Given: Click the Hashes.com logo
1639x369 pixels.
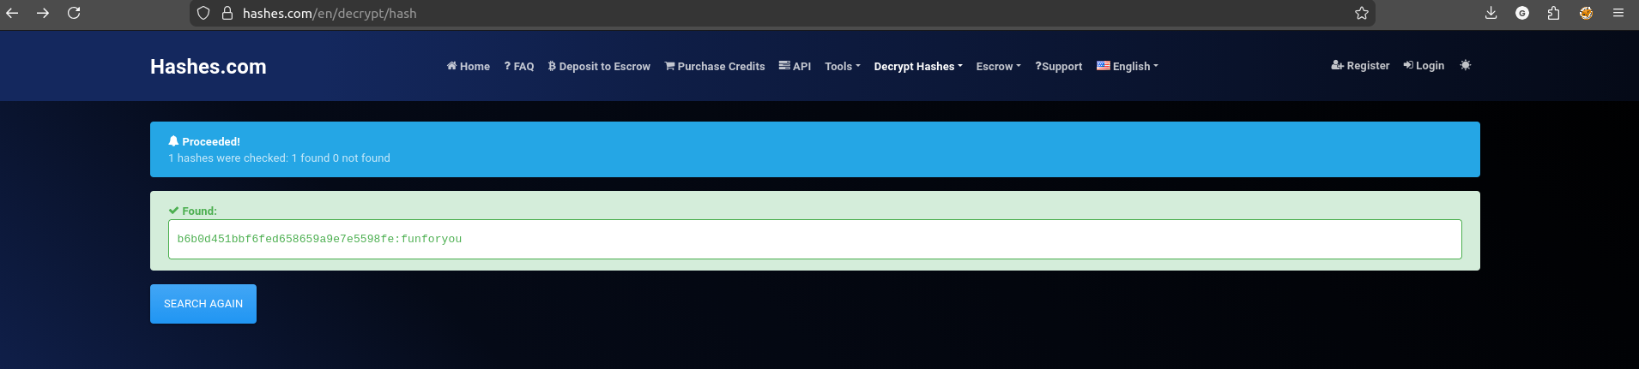Looking at the screenshot, I should pos(209,67).
